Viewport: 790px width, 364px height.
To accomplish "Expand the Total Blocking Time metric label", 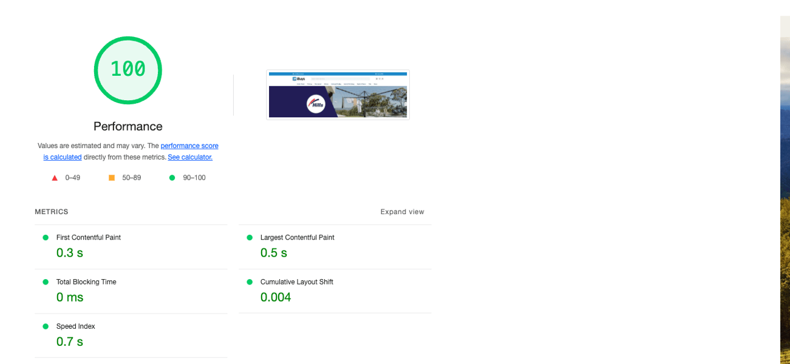I will tap(86, 282).
